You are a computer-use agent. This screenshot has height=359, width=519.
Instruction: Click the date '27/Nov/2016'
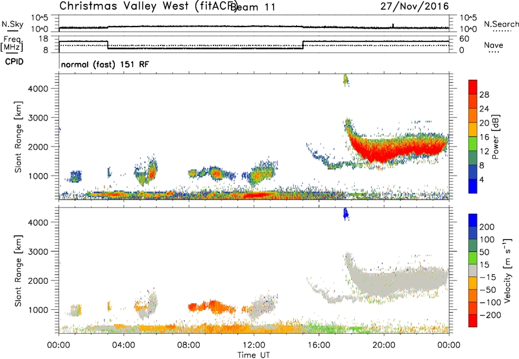click(x=415, y=6)
